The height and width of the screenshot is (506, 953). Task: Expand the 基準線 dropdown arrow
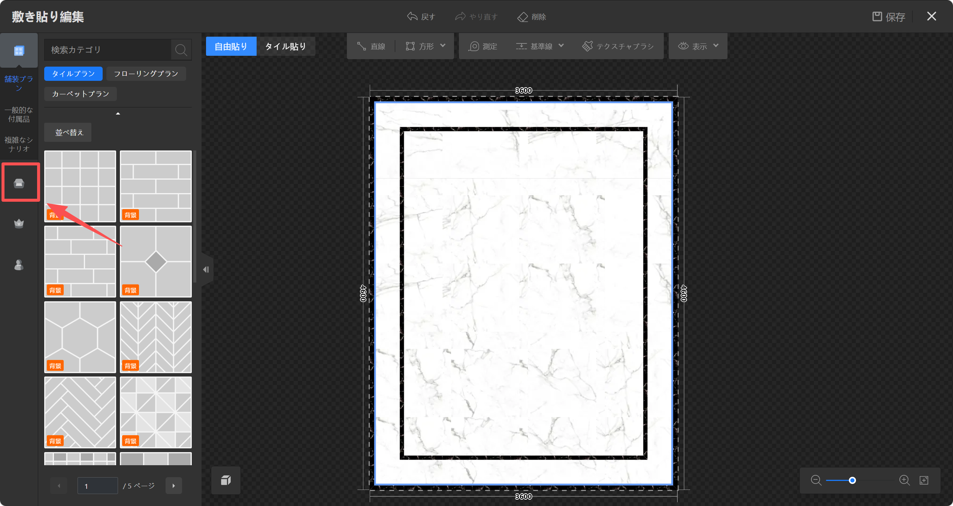[561, 46]
